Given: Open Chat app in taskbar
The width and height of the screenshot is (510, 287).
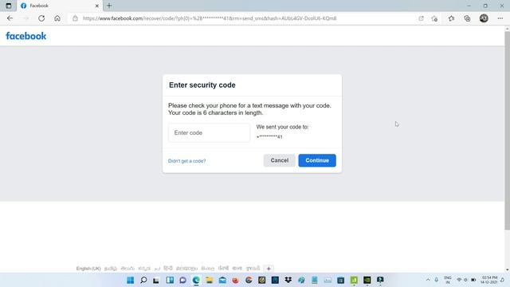Looking at the screenshot, I should click(182, 280).
